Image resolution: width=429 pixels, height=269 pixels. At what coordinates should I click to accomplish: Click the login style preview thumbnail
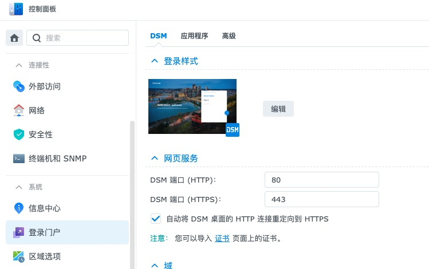[192, 106]
